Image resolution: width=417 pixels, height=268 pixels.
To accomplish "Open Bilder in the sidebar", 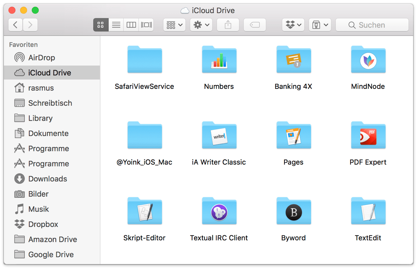I will [52, 194].
